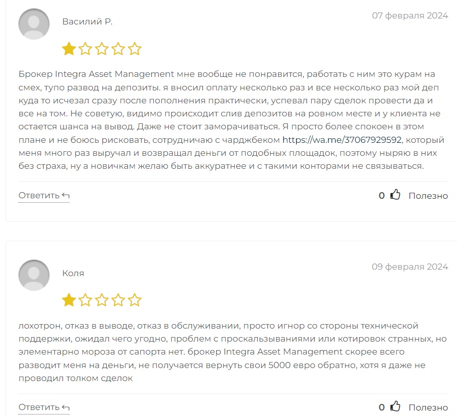The height and width of the screenshot is (416, 457).
Task: Click third star in Коля's rating
Action: (x=102, y=300)
